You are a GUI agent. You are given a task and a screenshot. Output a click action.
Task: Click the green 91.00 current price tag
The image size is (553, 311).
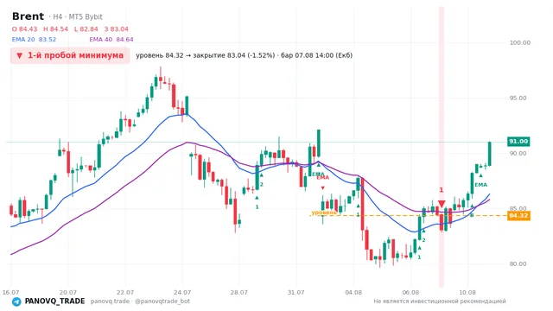518,142
